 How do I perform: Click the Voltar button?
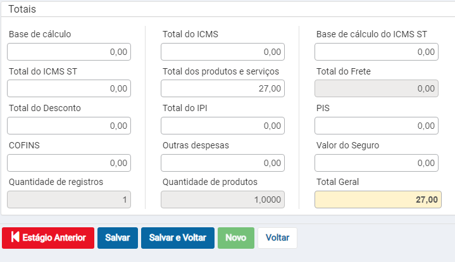click(277, 238)
